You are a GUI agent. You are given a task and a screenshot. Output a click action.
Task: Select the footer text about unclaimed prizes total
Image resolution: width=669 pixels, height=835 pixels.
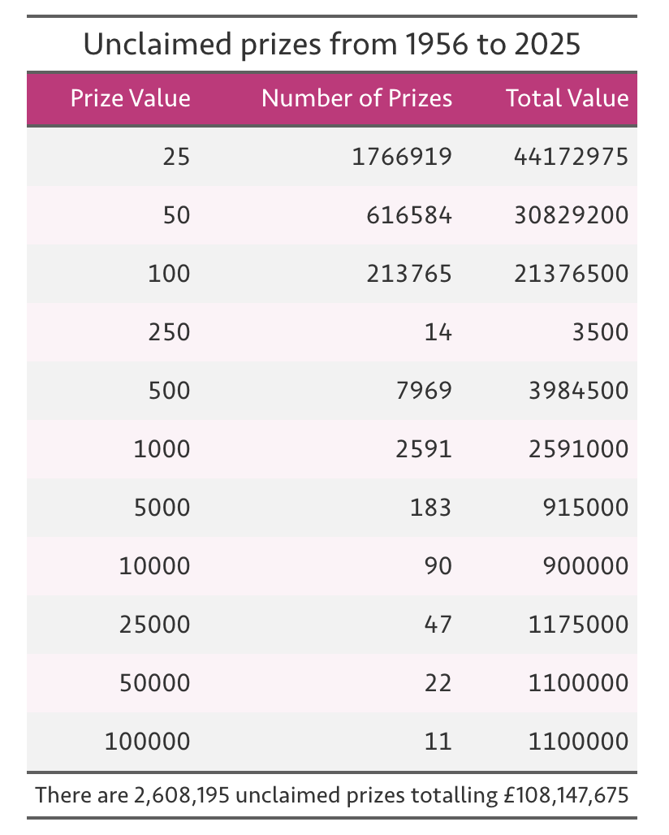[332, 794]
